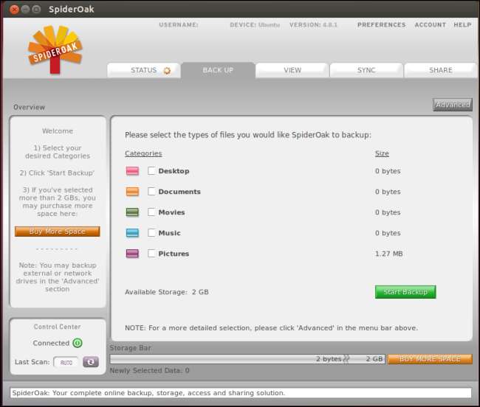Open Preferences from the top menu

(x=381, y=25)
